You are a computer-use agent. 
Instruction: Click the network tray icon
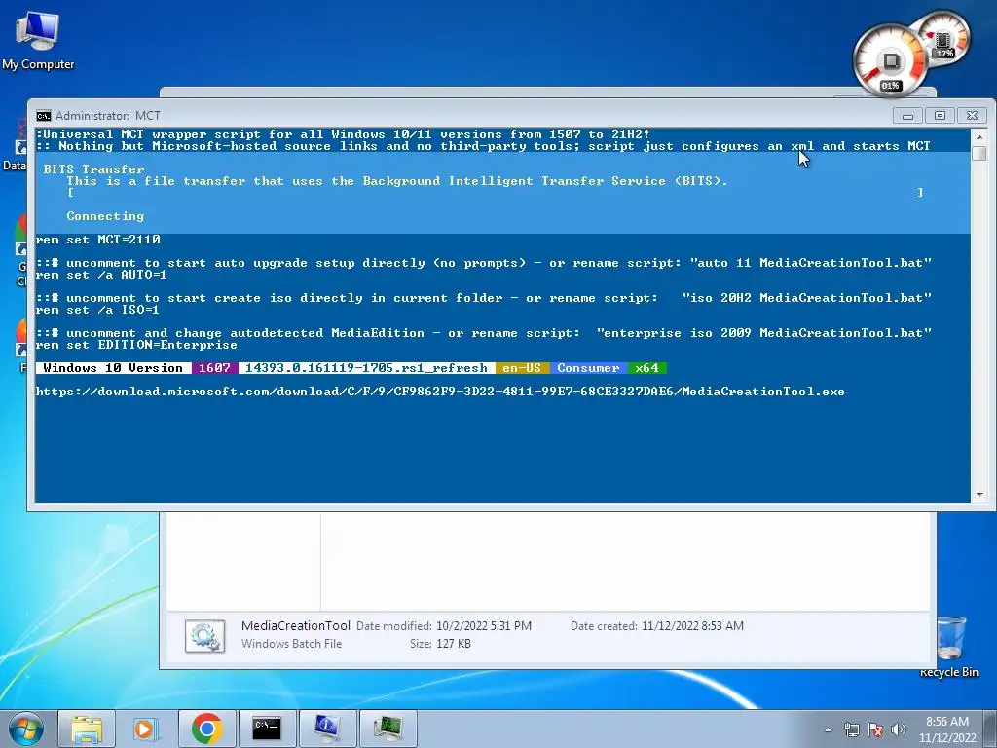pos(851,729)
